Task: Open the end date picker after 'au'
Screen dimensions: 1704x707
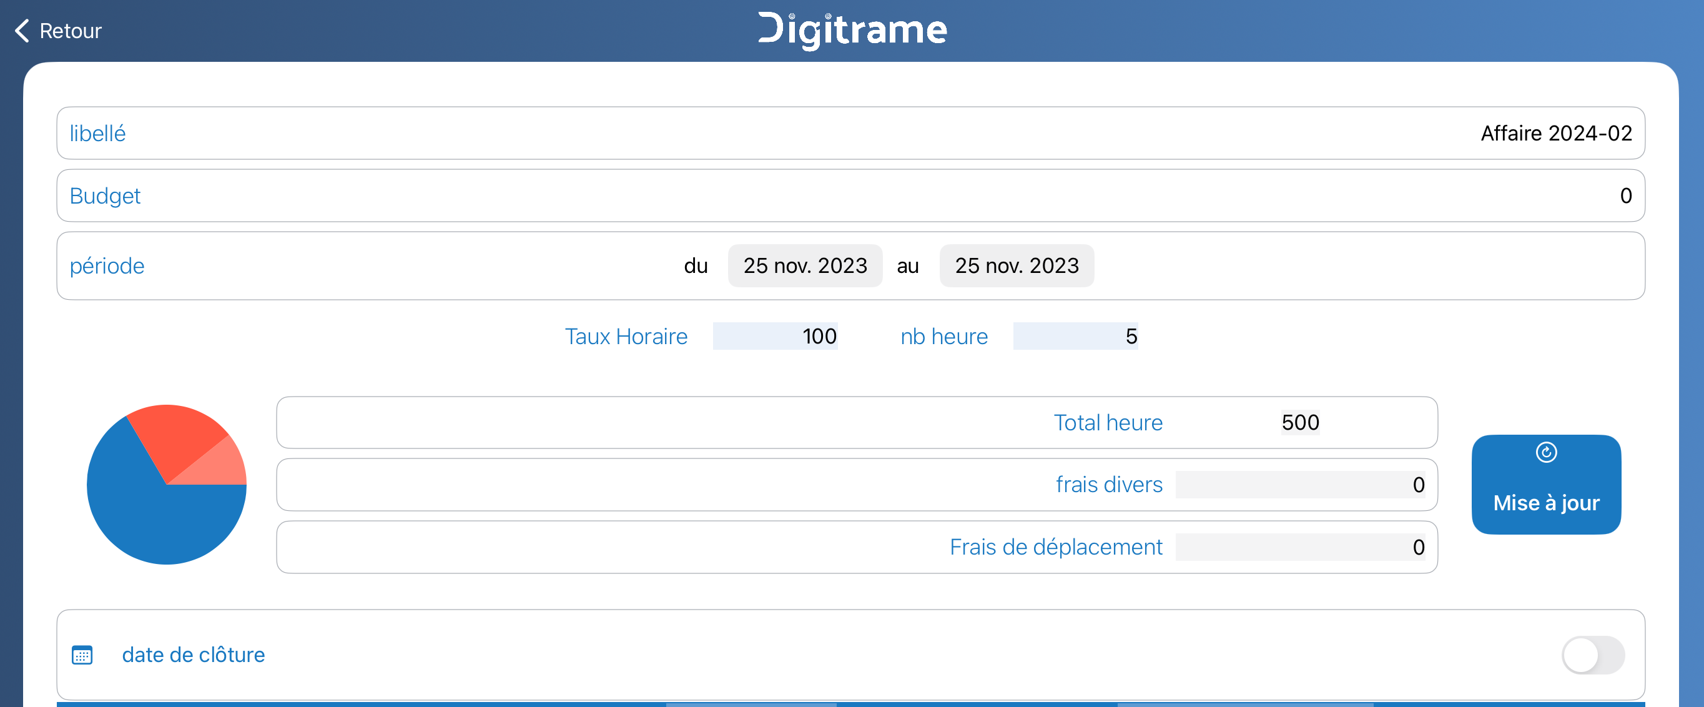Action: pyautogui.click(x=1017, y=266)
